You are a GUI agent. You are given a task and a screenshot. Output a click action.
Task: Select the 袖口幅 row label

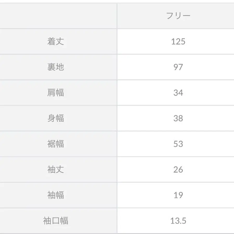(x=56, y=221)
